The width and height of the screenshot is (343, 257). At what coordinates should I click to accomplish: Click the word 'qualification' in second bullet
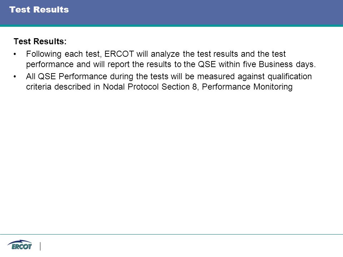tap(290, 76)
